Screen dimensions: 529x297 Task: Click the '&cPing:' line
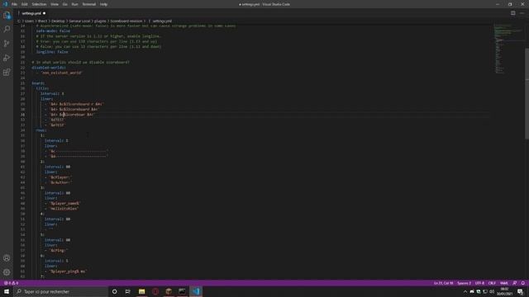[58, 251]
